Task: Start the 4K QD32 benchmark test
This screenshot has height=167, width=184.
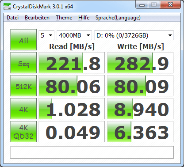Action: click(x=23, y=132)
